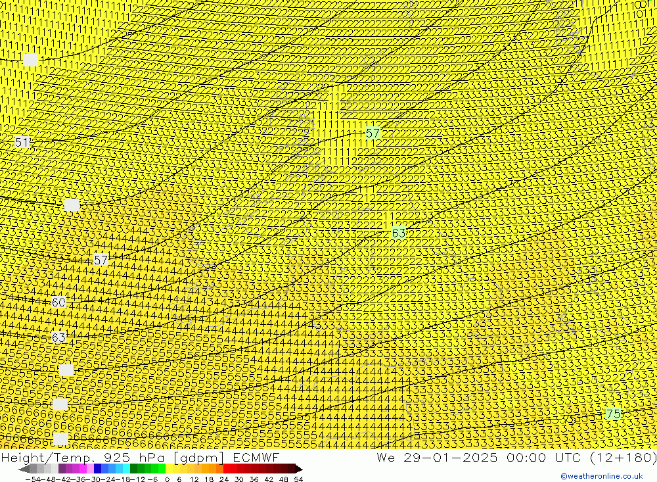Click the '-54' value on the color scale

(33, 479)
